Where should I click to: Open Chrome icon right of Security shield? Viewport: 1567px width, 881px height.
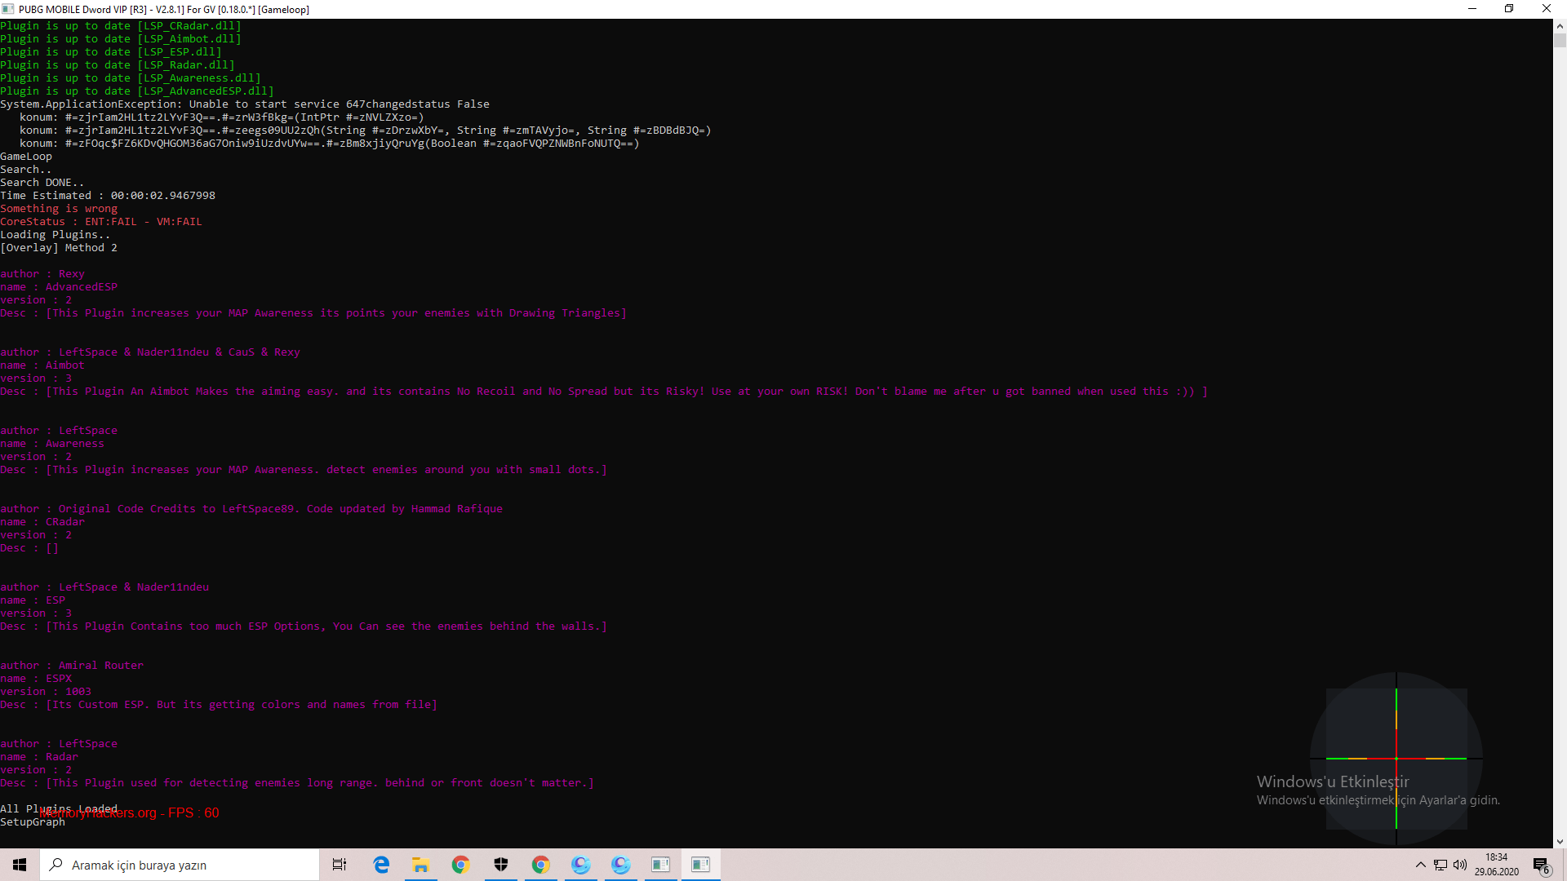(541, 865)
